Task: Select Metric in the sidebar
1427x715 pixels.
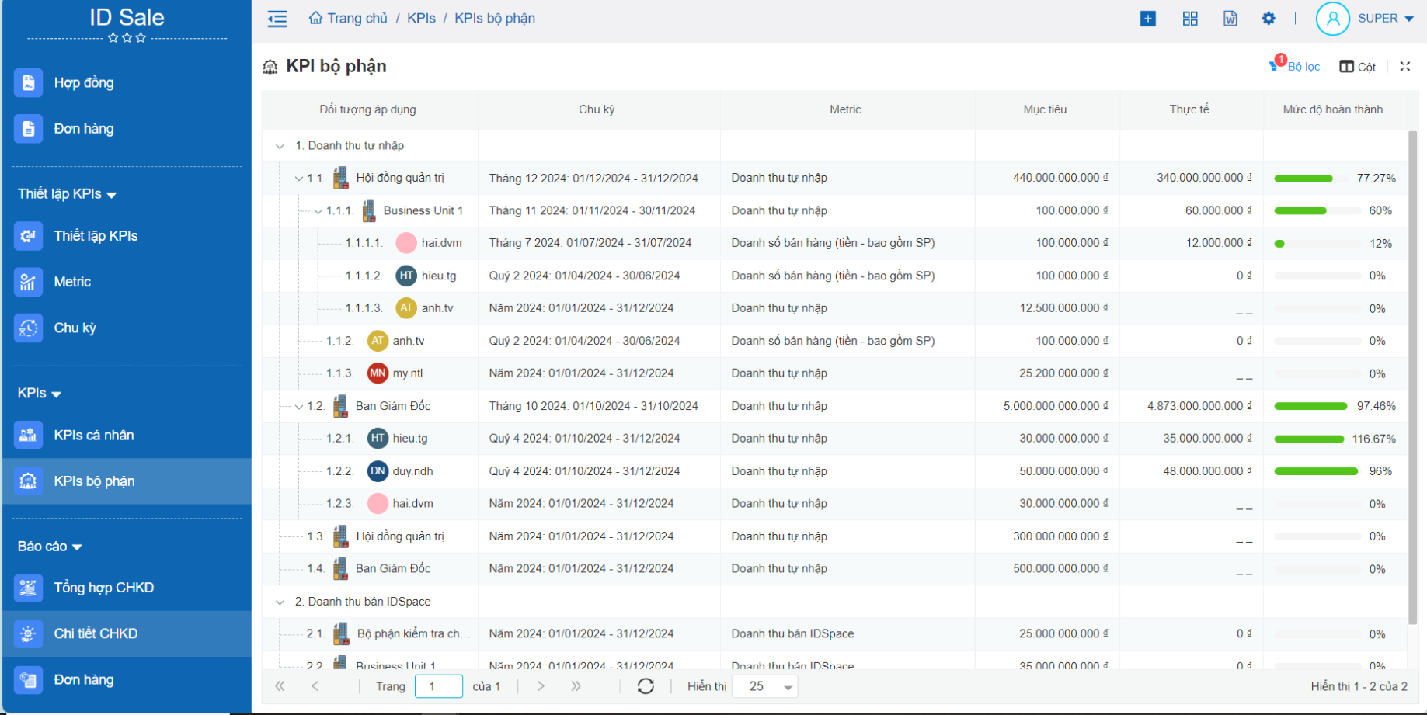Action: click(x=72, y=282)
